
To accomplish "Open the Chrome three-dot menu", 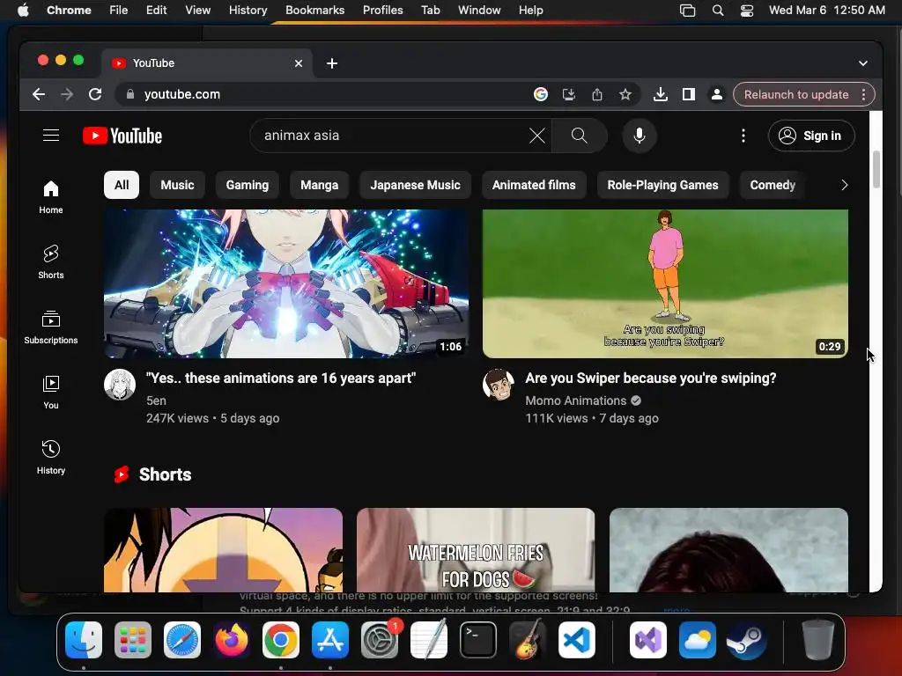I will click(863, 94).
